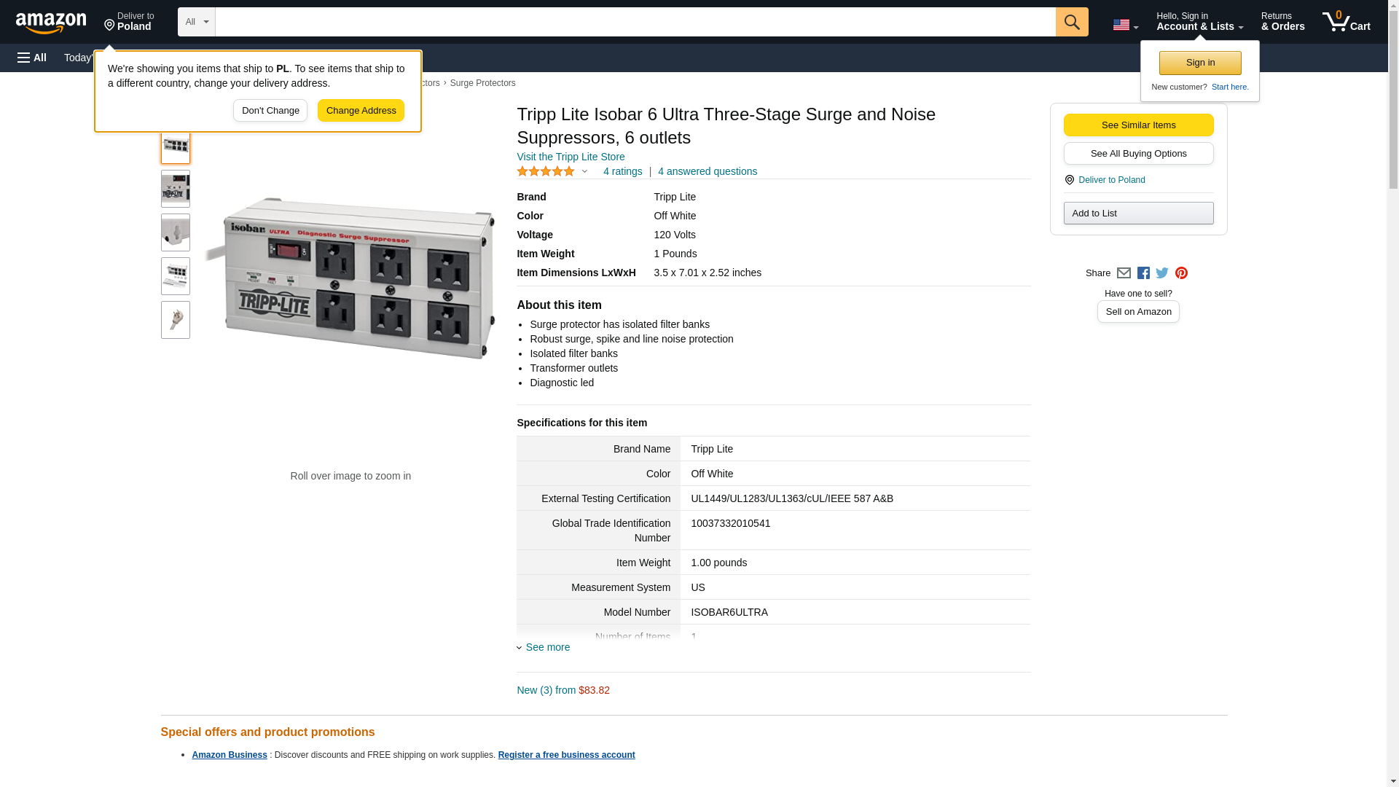Open Account & Lists menu
Screen dimensions: 1399x787
click(x=1199, y=22)
